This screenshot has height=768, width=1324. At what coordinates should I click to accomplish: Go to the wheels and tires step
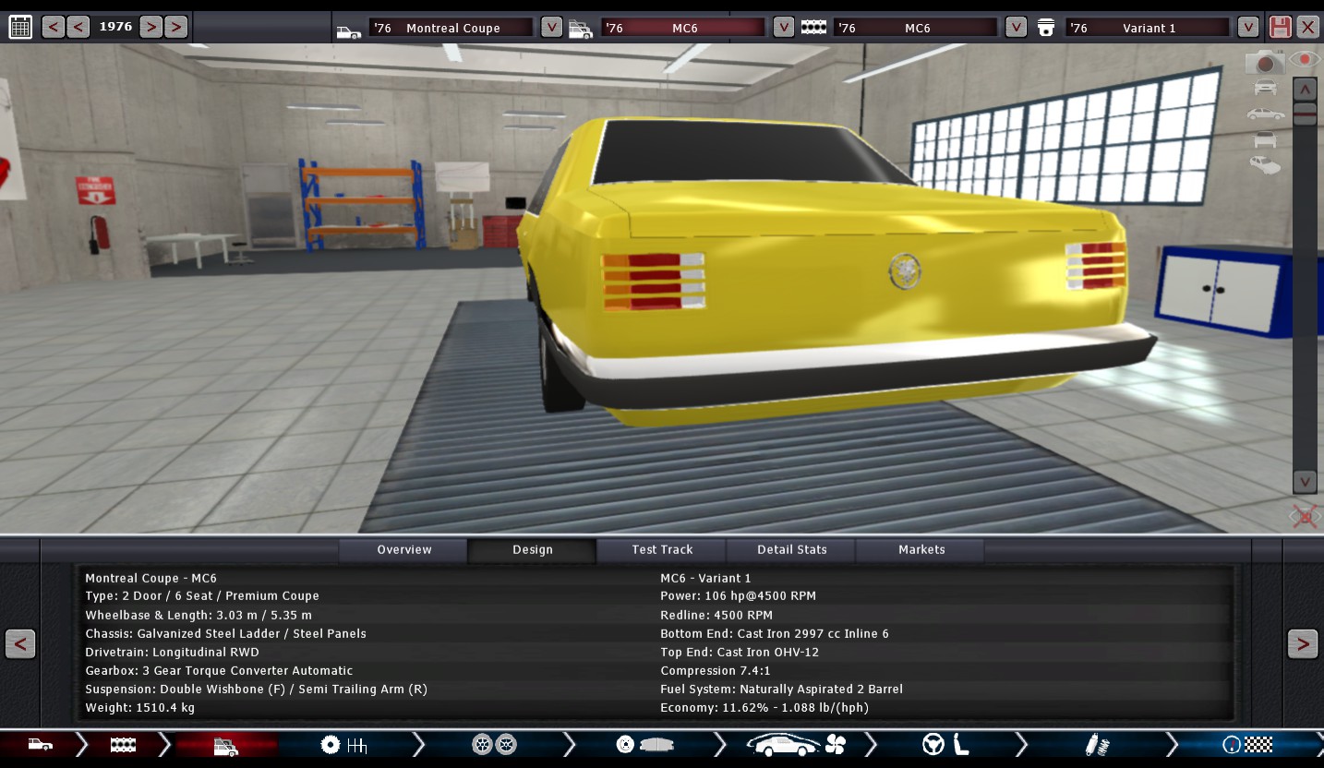(x=493, y=745)
